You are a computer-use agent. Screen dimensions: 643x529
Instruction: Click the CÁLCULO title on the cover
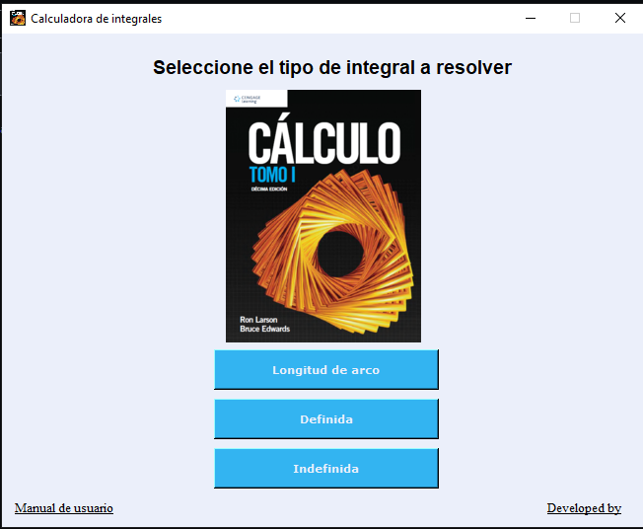point(324,139)
